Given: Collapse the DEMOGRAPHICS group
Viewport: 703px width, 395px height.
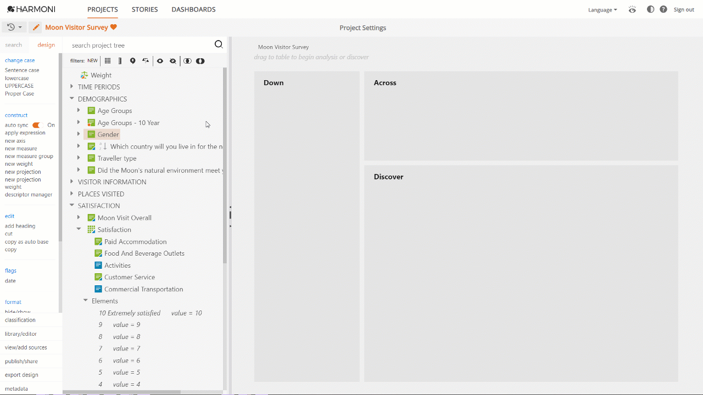Looking at the screenshot, I should pyautogui.click(x=72, y=99).
